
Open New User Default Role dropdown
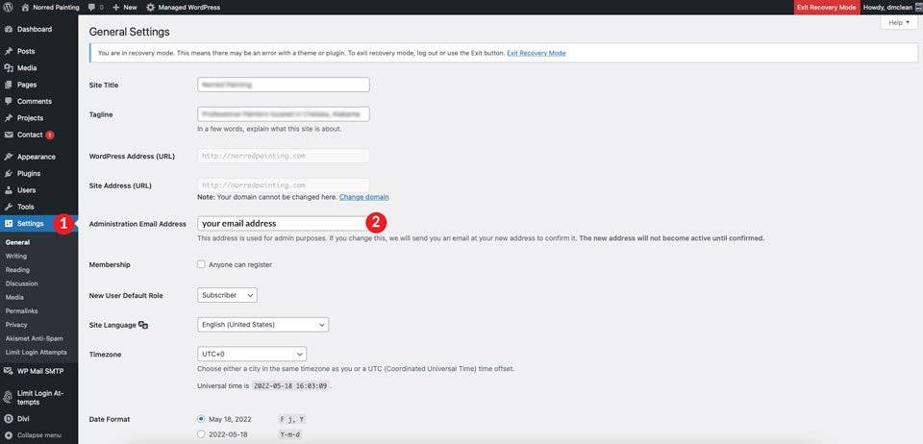click(x=227, y=295)
